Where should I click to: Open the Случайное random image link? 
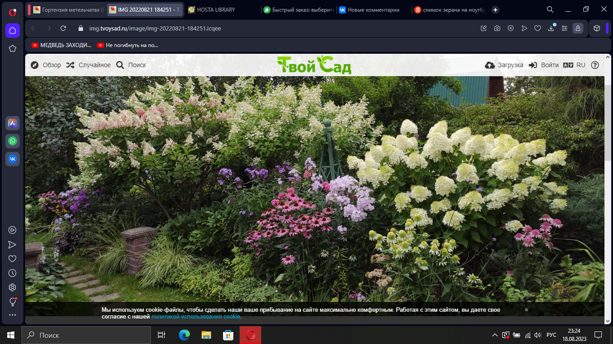click(x=88, y=65)
